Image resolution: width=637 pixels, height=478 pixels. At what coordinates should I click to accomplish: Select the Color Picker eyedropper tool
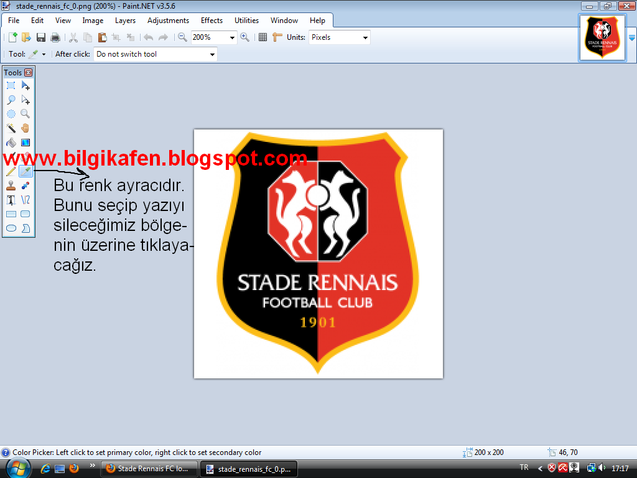(26, 172)
